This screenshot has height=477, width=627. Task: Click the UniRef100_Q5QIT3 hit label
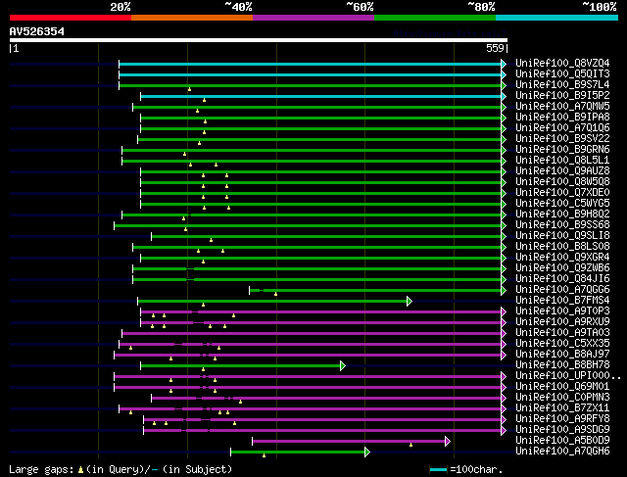click(562, 74)
